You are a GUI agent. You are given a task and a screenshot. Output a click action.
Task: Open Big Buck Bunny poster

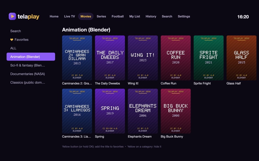tap(175, 111)
